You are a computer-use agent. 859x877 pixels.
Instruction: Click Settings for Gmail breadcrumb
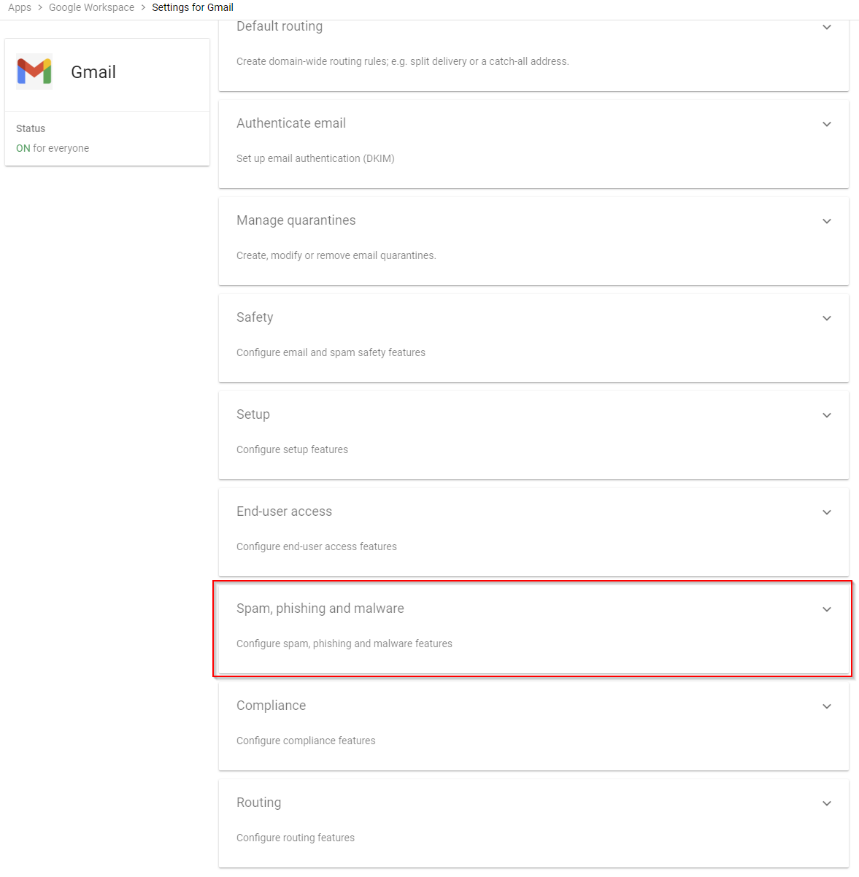193,7
